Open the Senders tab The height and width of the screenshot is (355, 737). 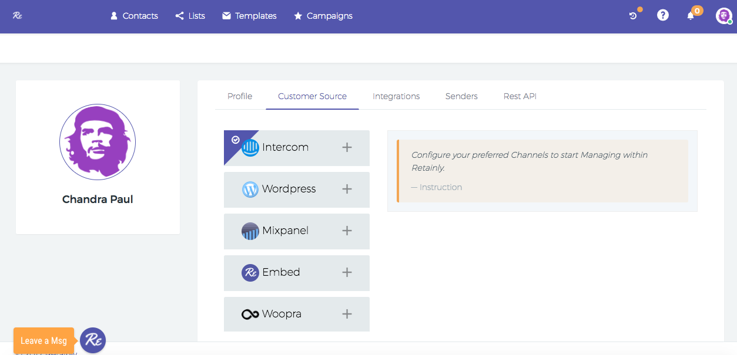tap(461, 96)
